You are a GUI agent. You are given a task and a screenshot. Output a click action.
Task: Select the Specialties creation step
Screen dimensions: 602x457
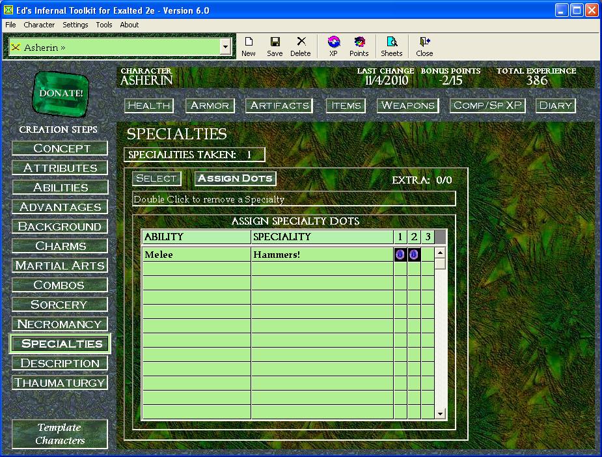(60, 344)
